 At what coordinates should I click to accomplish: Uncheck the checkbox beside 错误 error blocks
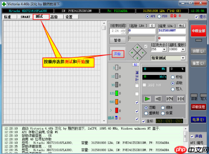pos(137,119)
